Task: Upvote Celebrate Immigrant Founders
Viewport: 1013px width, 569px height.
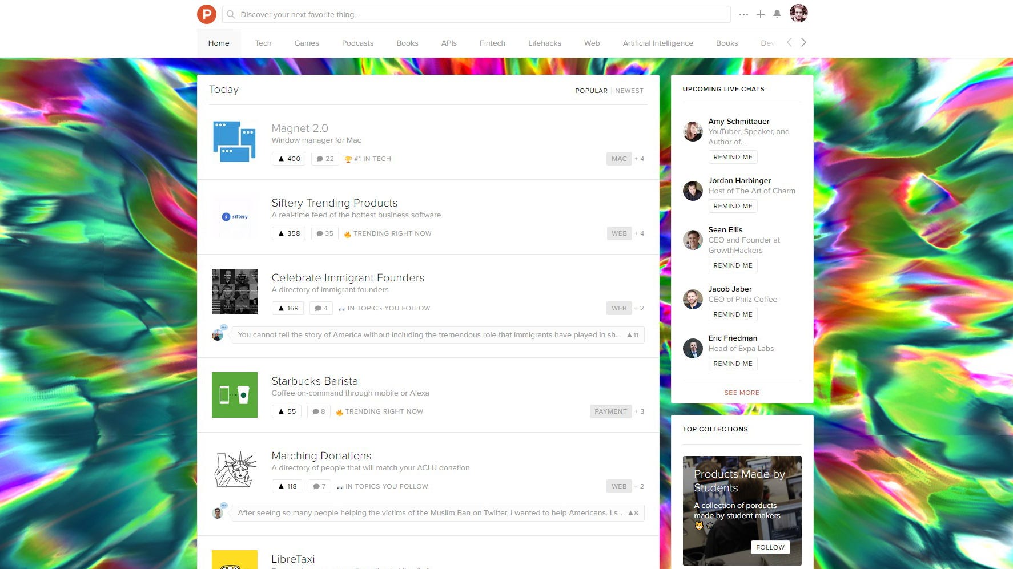Action: tap(288, 308)
